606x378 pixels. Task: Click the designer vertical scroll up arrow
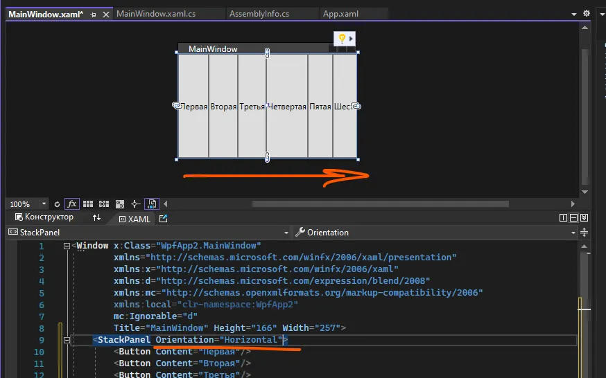point(585,28)
